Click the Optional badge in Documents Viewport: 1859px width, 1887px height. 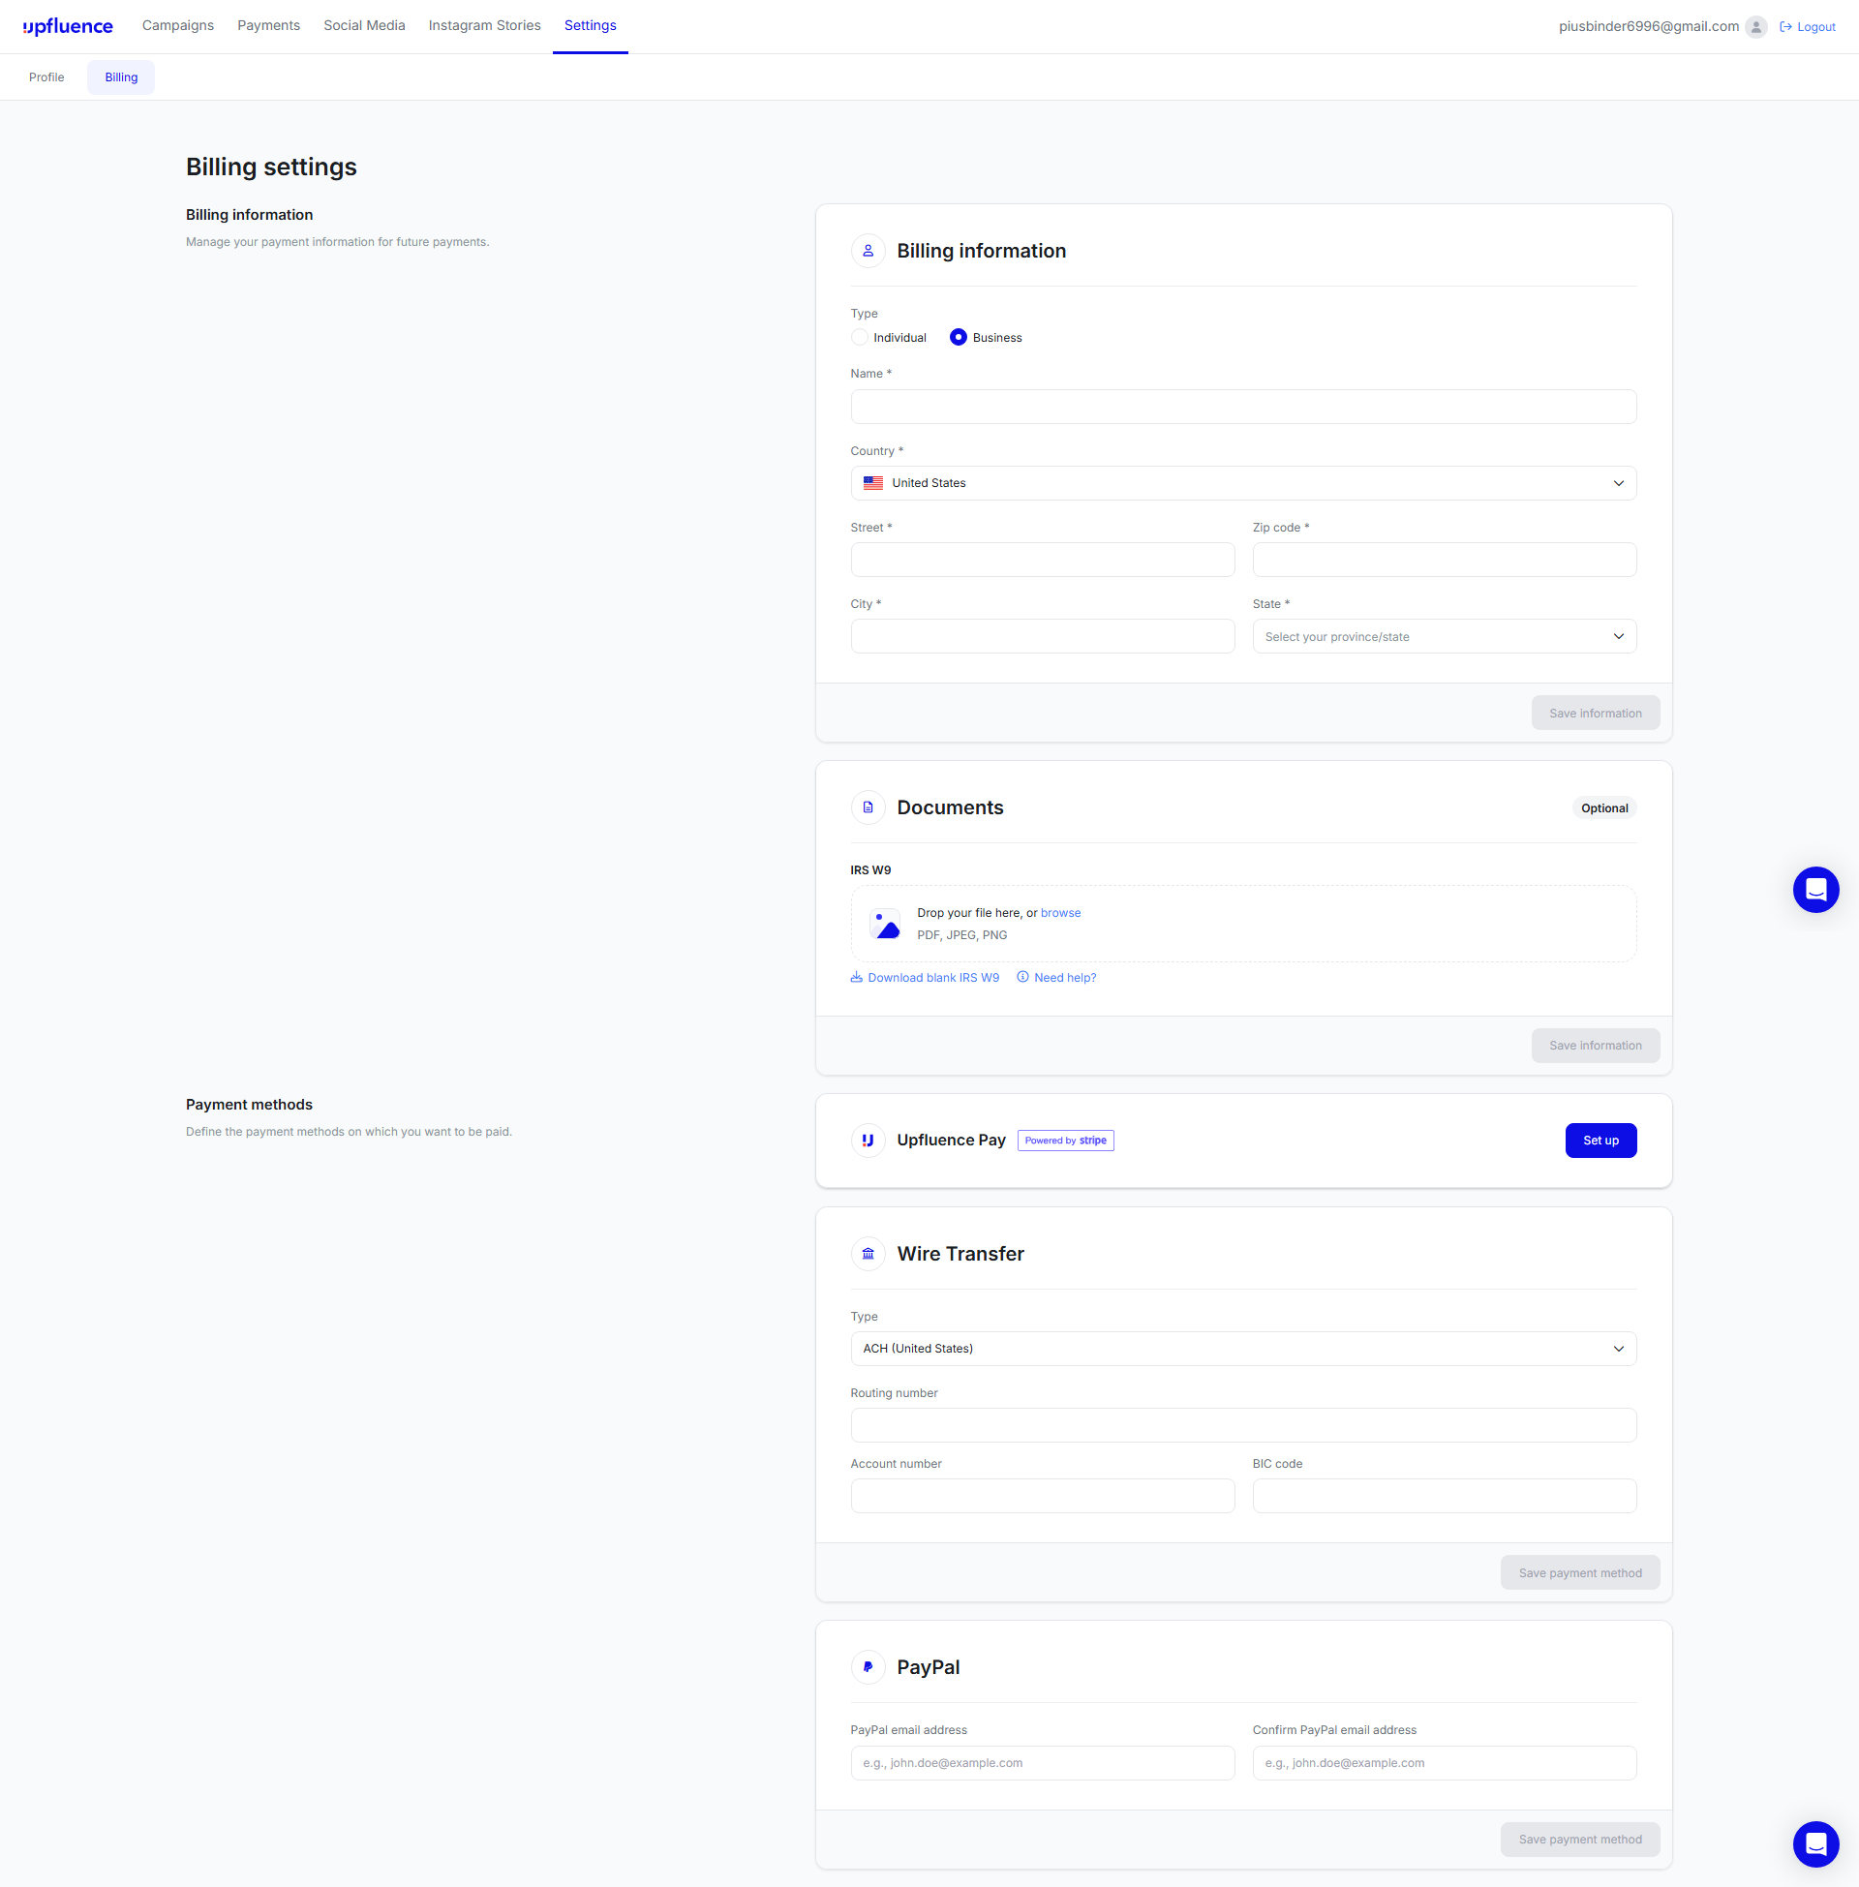(1604, 807)
